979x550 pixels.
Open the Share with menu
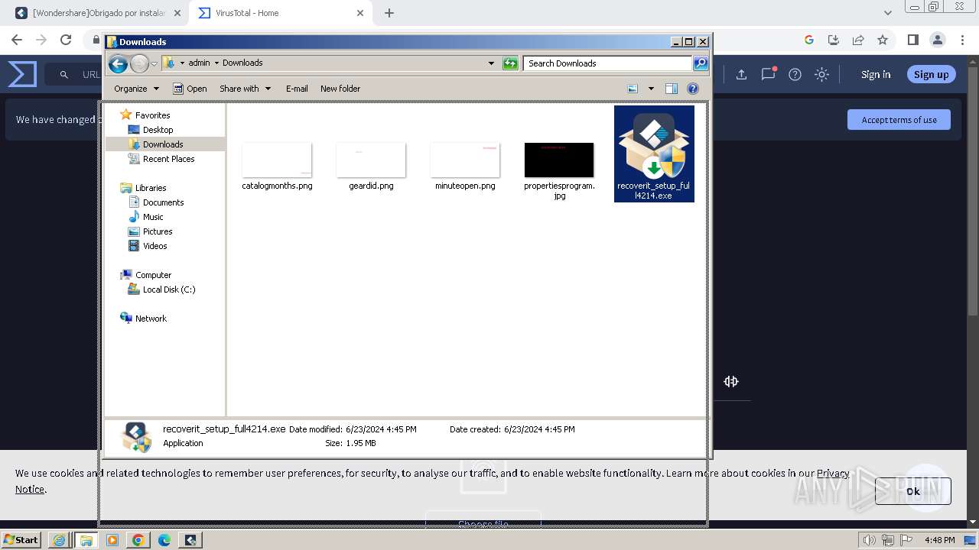coord(245,89)
